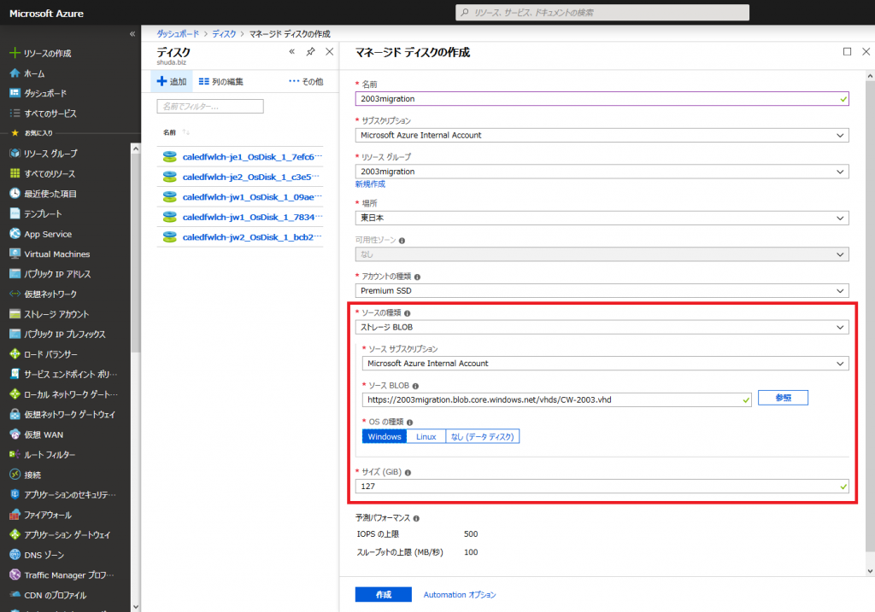Open Traffic Manager profiles icon
Image resolution: width=875 pixels, height=612 pixels.
tap(15, 574)
